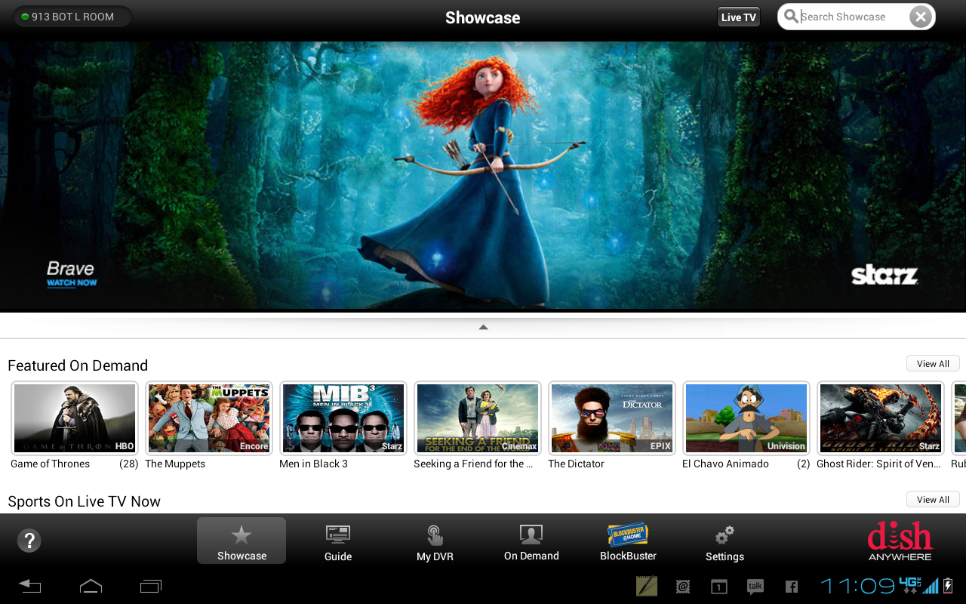Open the Guide section
Screen dimensions: 966x604
click(x=337, y=541)
